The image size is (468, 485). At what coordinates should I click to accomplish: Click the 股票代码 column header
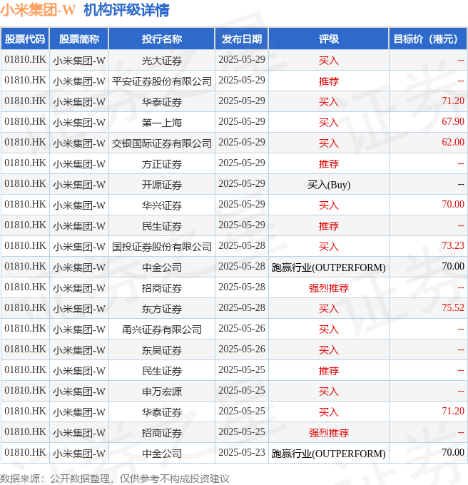pos(25,39)
